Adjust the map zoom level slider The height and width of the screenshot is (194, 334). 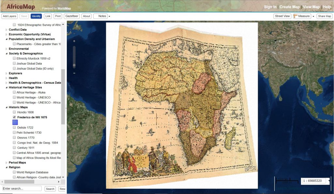74,66
